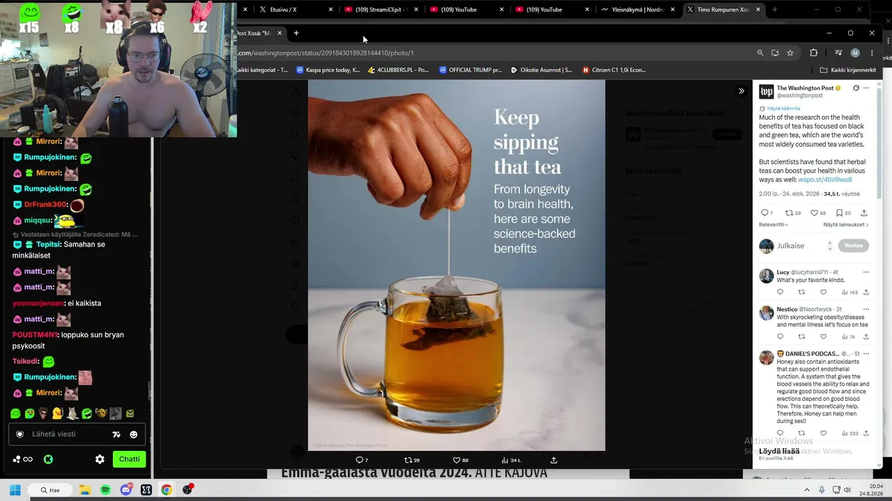Open a new tab in front Chrome window
Screen dimensions: 892x501
click(296, 33)
